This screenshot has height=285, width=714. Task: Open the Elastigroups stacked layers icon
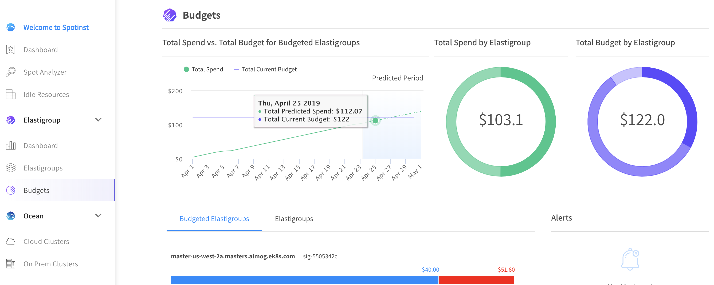coord(10,168)
